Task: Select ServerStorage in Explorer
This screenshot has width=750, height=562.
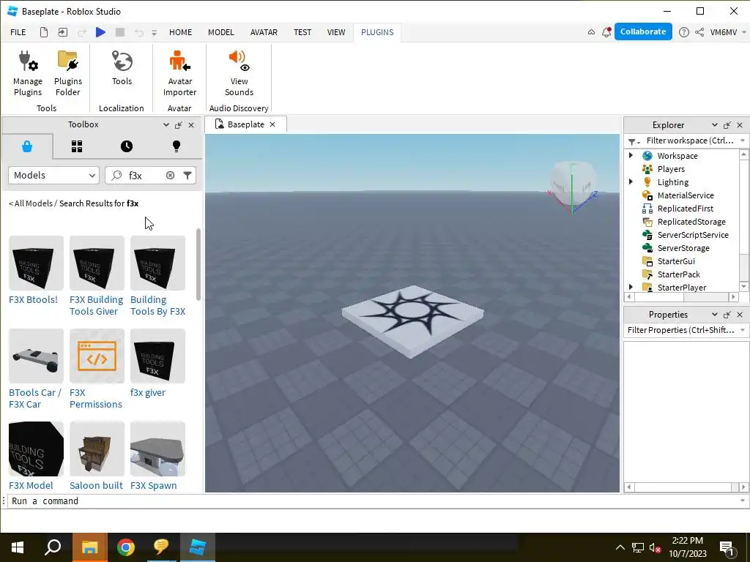Action: (x=683, y=248)
